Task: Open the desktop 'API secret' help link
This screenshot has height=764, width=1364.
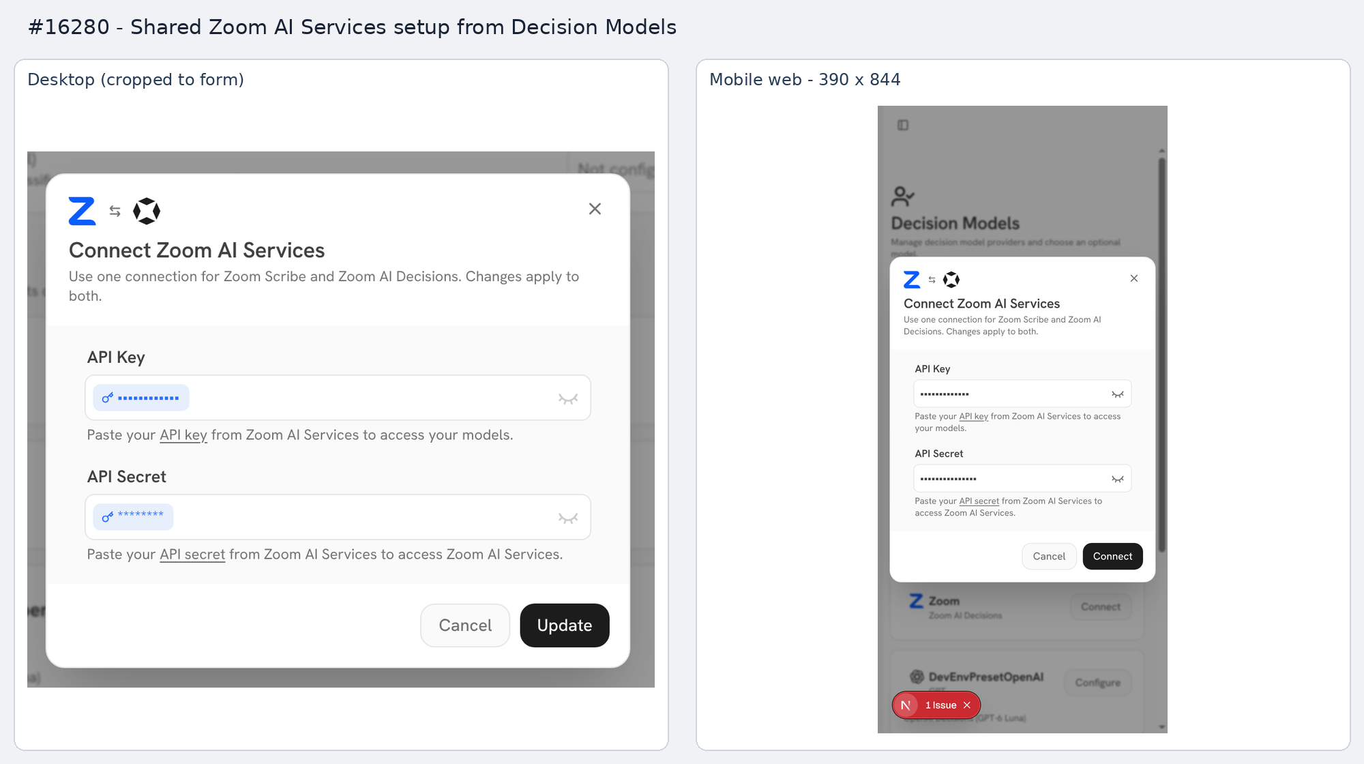Action: point(192,555)
